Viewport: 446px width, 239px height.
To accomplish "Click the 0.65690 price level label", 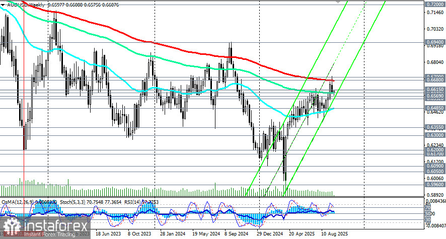I will point(435,96).
